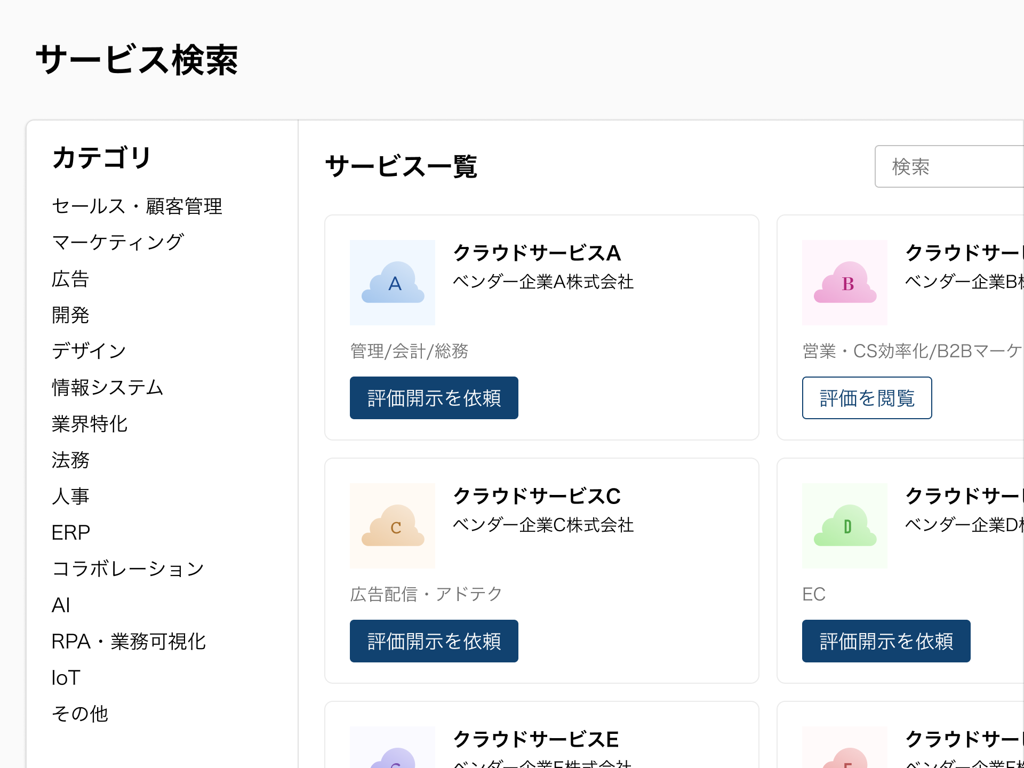
Task: Select セールス・顧客管理 category
Action: 137,206
